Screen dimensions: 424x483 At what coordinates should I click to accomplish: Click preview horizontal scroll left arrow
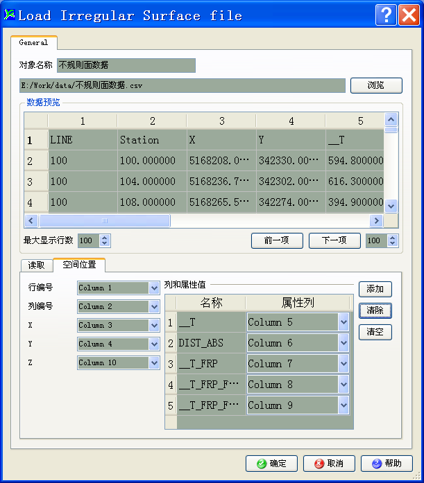(x=31, y=220)
